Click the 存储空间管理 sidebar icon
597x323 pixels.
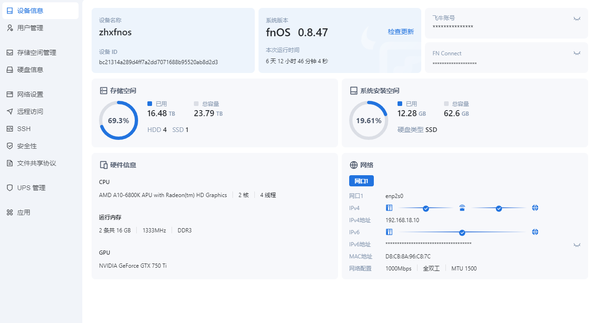click(x=10, y=53)
